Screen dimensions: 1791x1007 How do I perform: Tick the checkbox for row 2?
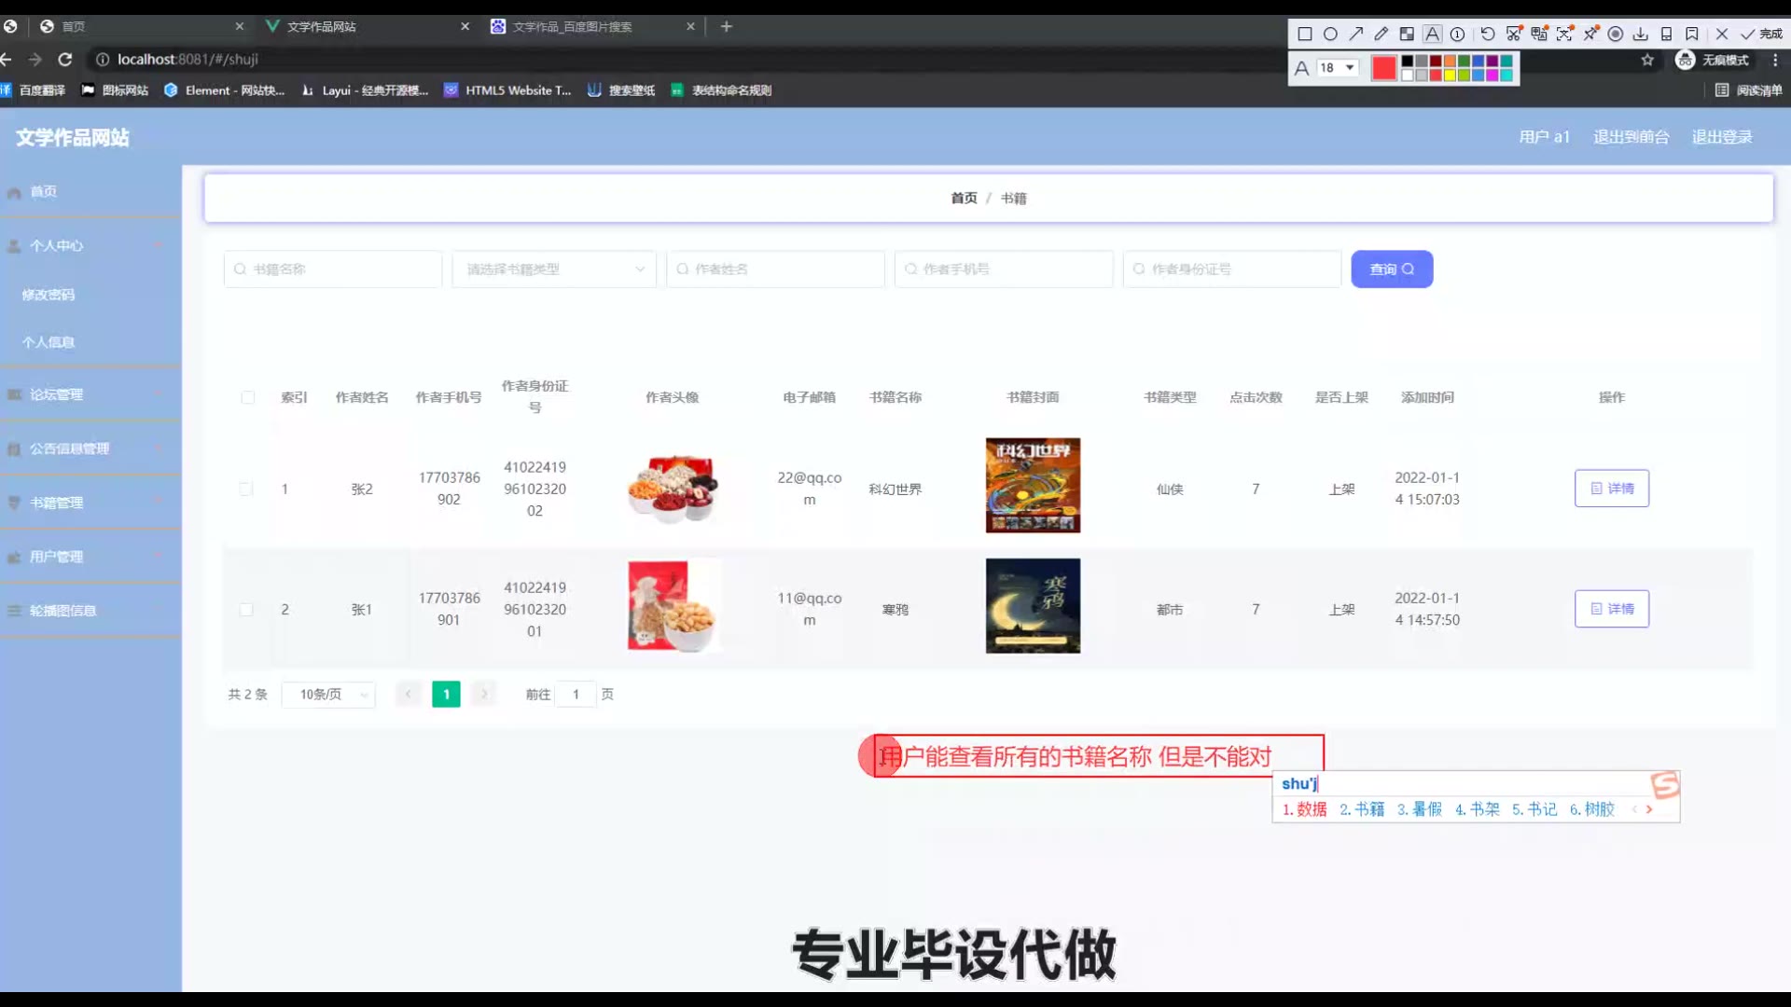[246, 609]
